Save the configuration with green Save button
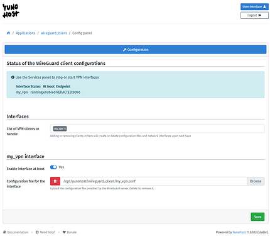 click(257, 216)
